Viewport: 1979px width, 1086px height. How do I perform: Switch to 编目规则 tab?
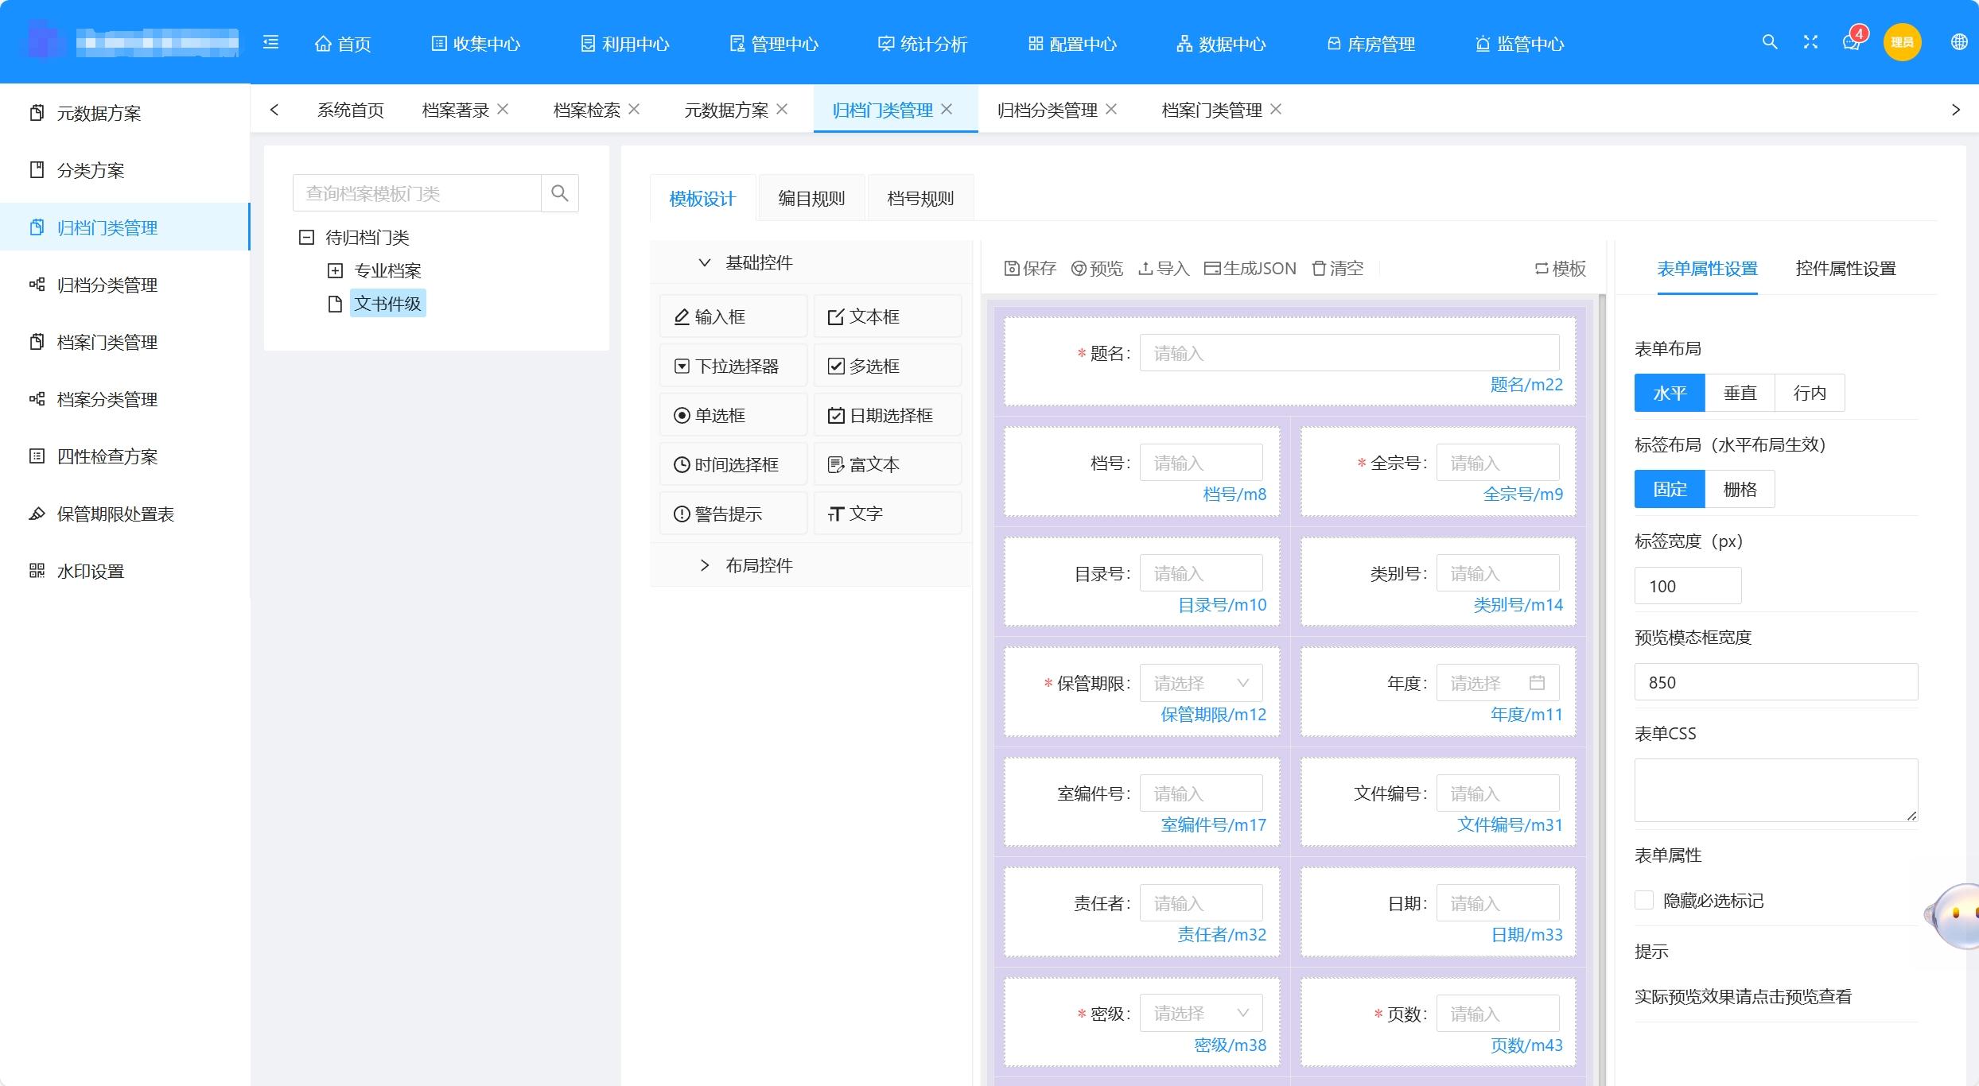[811, 198]
